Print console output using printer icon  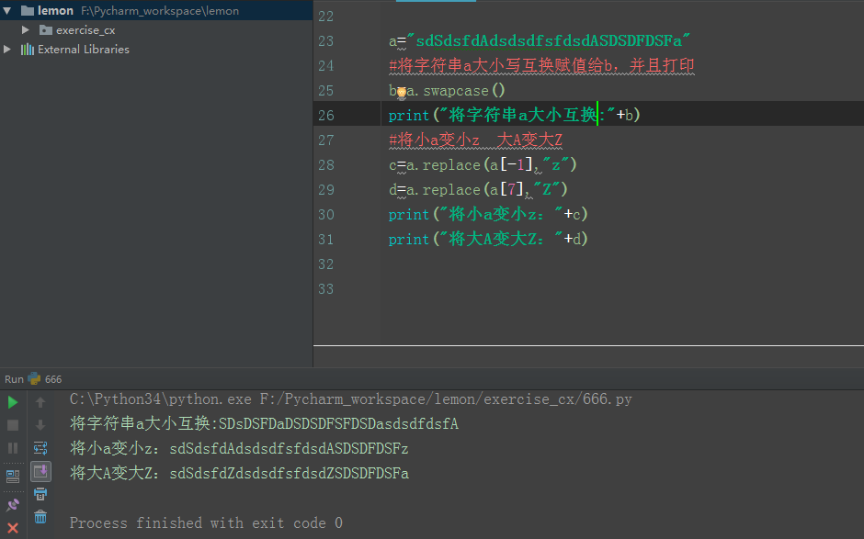pos(40,494)
